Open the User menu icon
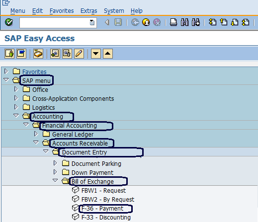Viewport: 258px width, 222px height. (x=9, y=54)
